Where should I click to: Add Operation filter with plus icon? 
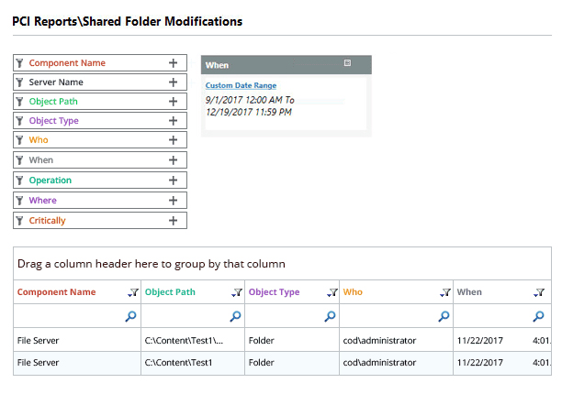(x=174, y=181)
